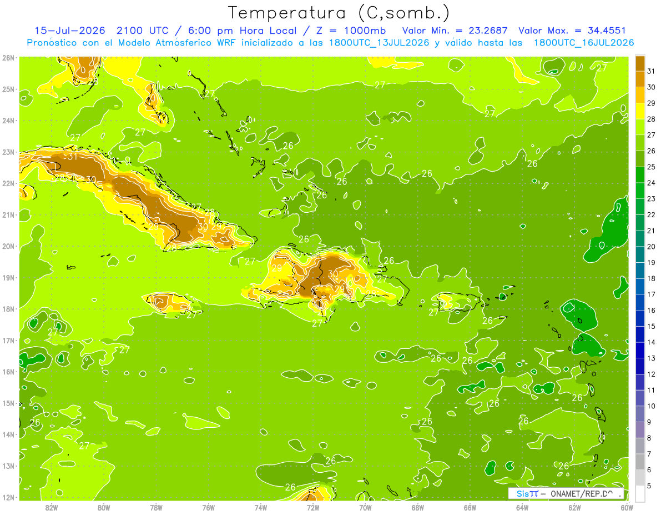Click the 11 label on the color scale

click(652, 391)
